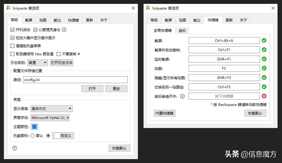Click green check status beside the F3 field
282x163 pixels.
(264, 68)
